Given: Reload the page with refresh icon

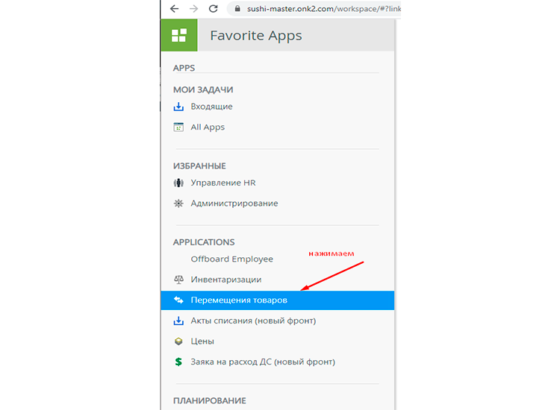Looking at the screenshot, I should click(214, 8).
